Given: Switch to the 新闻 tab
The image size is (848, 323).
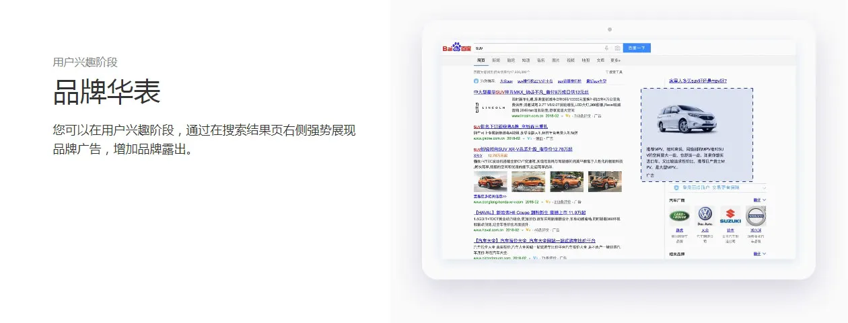Looking at the screenshot, I should coord(496,60).
